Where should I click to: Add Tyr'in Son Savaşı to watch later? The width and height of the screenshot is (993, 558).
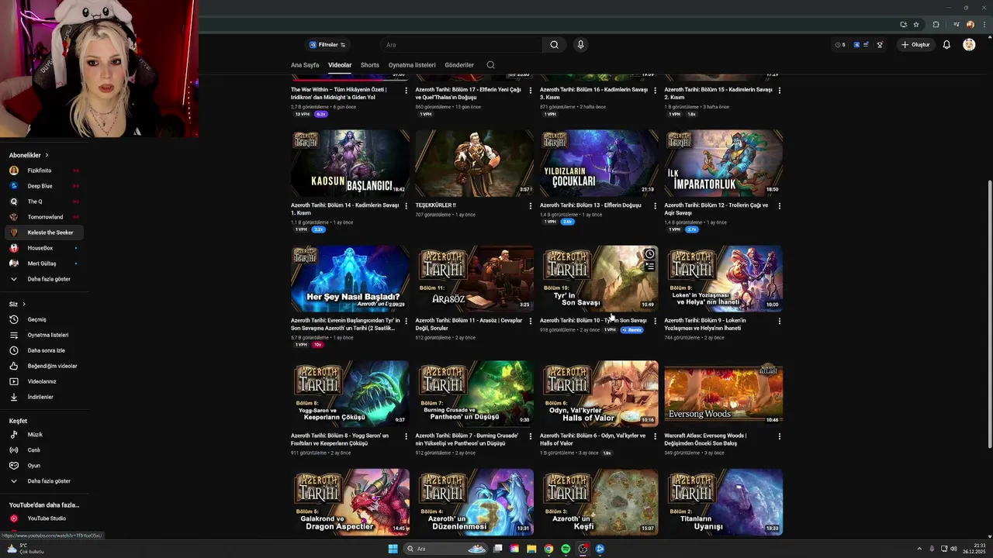coord(649,254)
